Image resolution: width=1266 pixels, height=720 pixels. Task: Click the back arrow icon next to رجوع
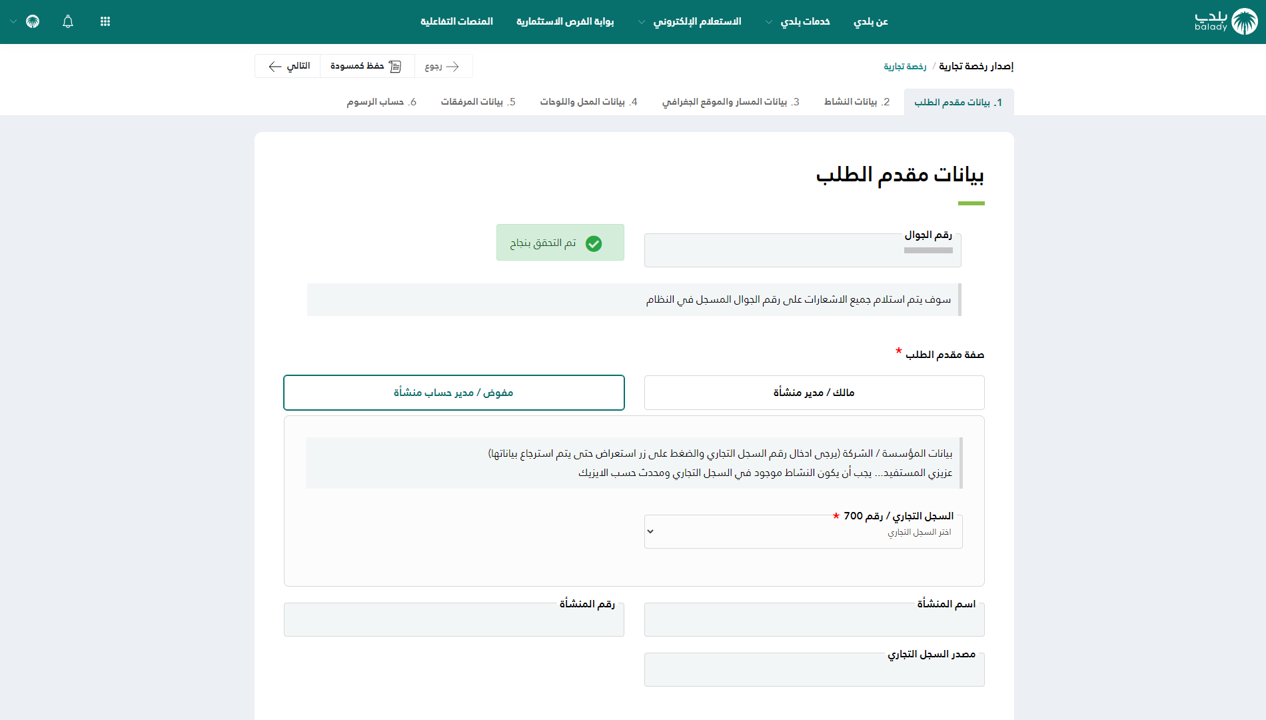pos(452,66)
